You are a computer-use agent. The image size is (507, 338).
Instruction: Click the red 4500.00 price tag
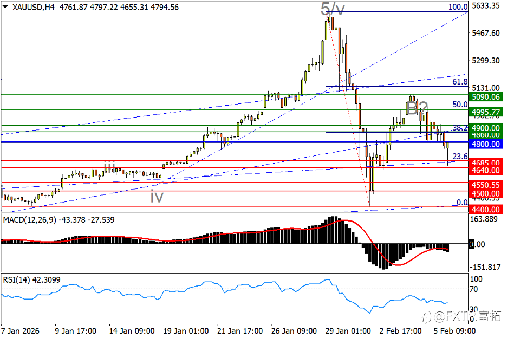tap(486, 194)
